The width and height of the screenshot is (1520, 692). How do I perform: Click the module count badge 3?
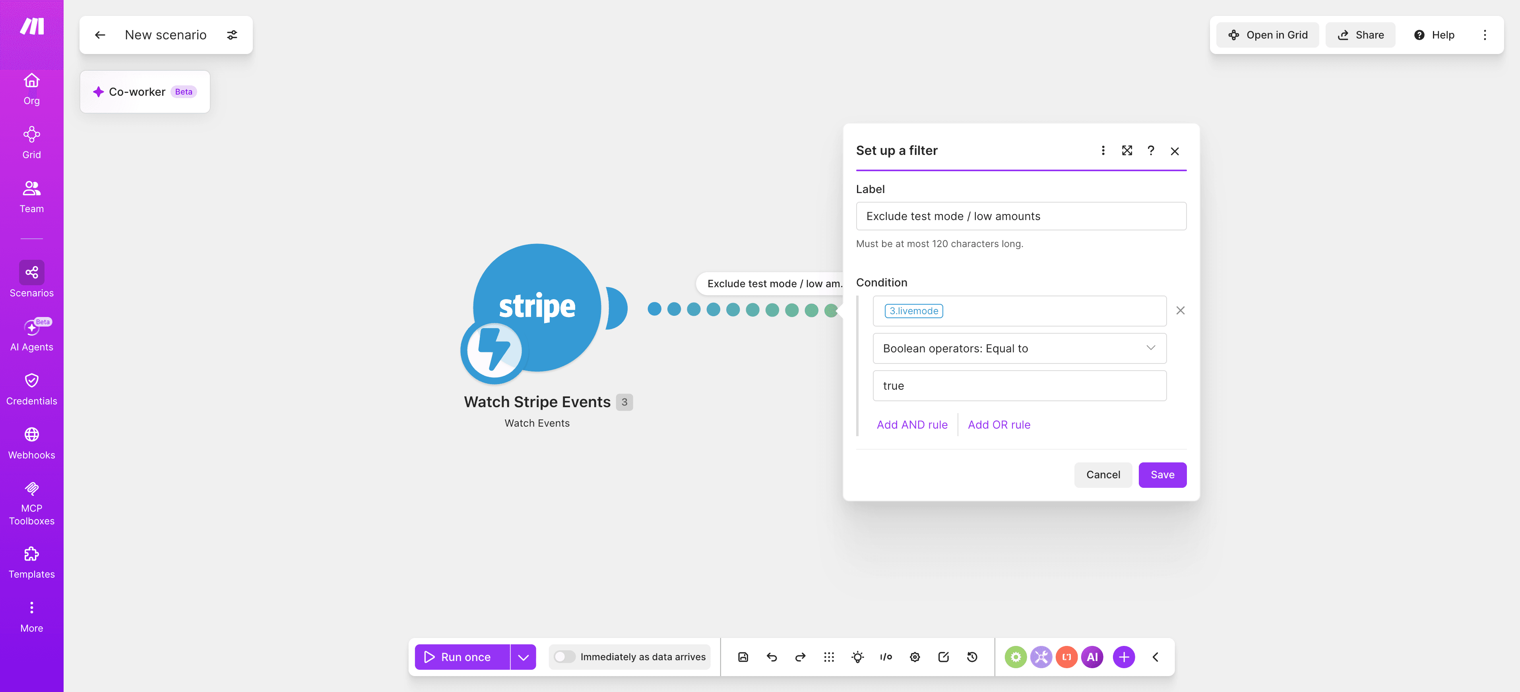click(624, 402)
